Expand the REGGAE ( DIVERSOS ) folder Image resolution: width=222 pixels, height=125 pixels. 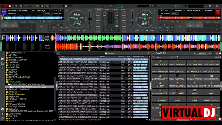coord(6,89)
